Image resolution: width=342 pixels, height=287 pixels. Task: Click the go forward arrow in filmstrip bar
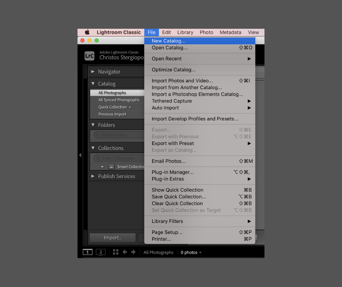[133, 252]
